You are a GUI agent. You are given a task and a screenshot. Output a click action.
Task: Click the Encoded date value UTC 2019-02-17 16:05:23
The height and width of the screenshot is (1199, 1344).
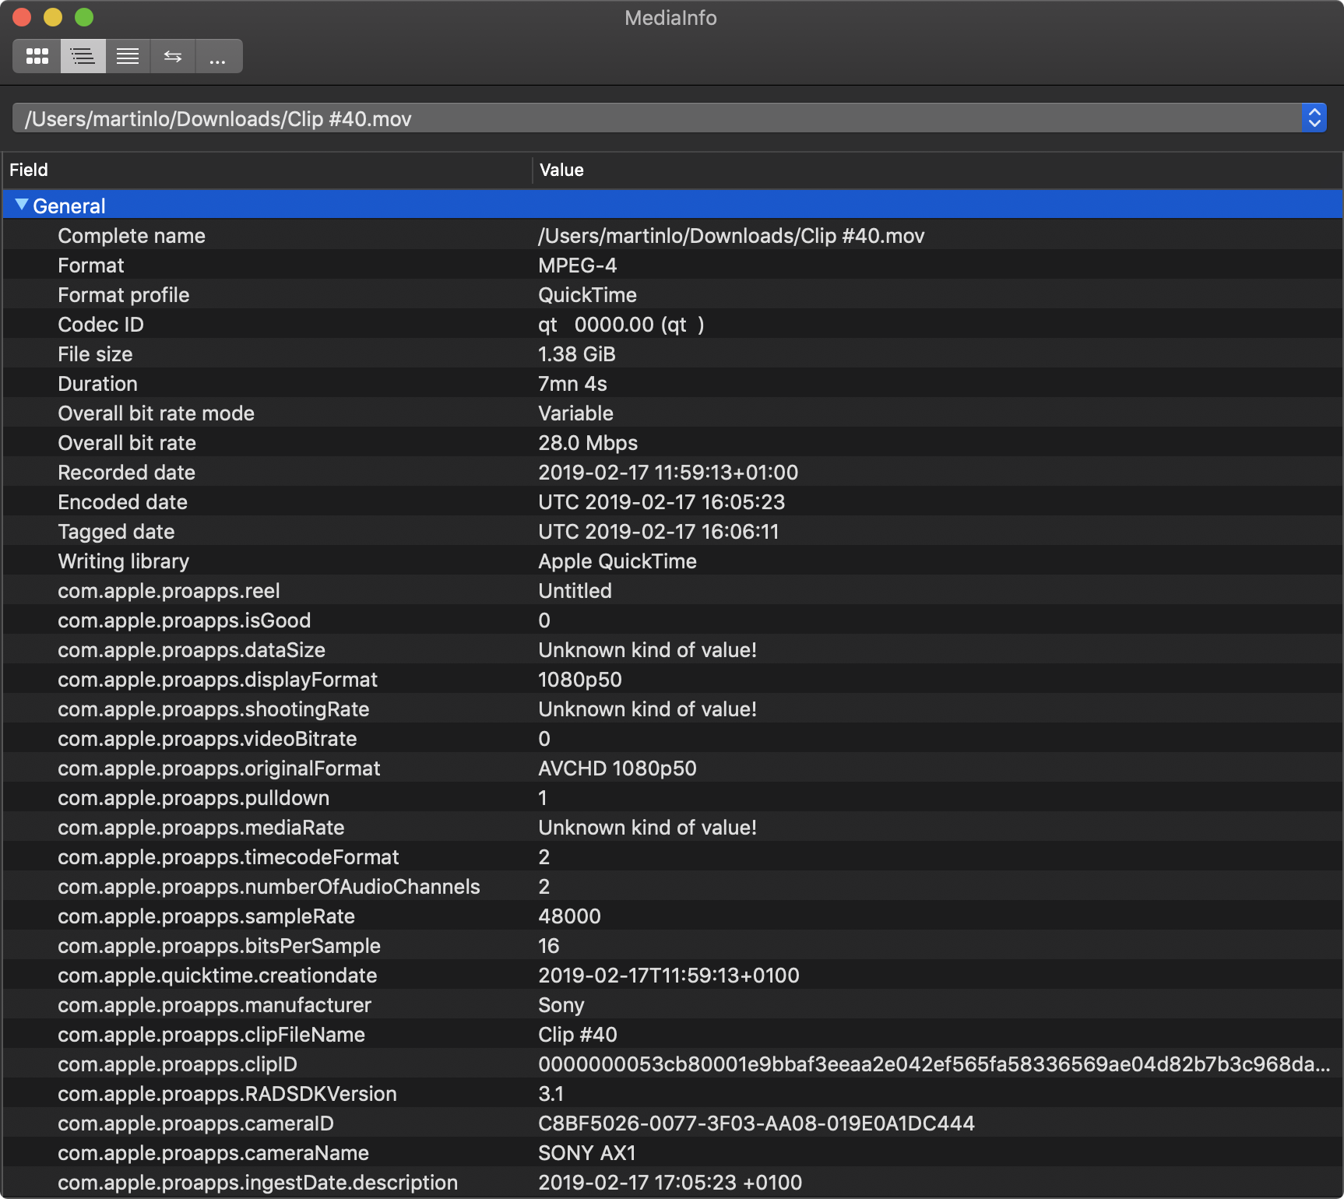(x=662, y=502)
